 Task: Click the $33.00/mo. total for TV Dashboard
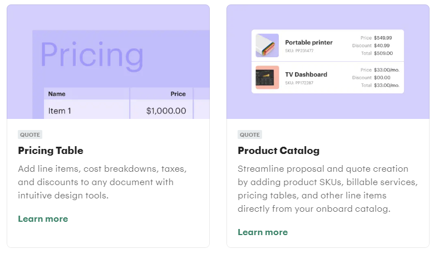pyautogui.click(x=387, y=86)
